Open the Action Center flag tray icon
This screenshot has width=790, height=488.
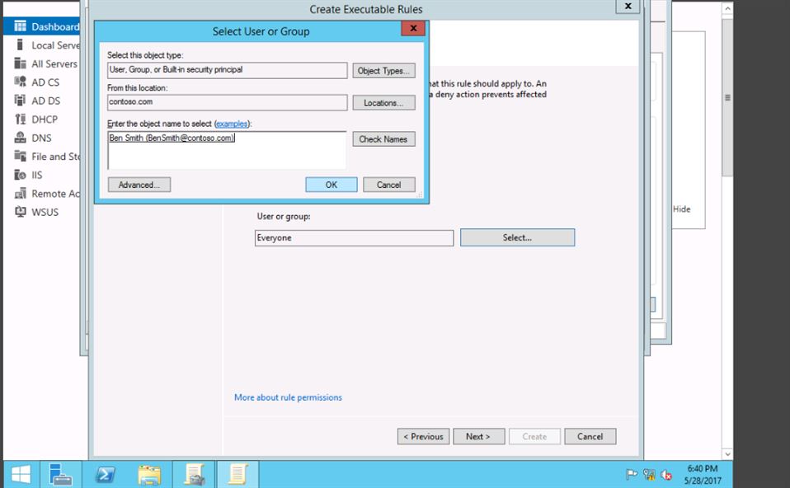coord(632,475)
